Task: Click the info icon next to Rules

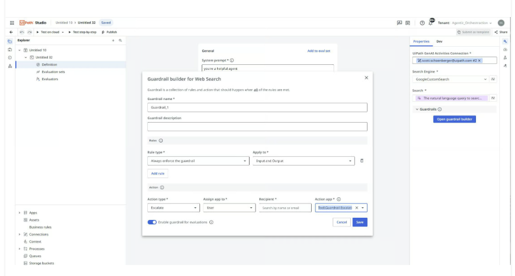Action: (160, 141)
